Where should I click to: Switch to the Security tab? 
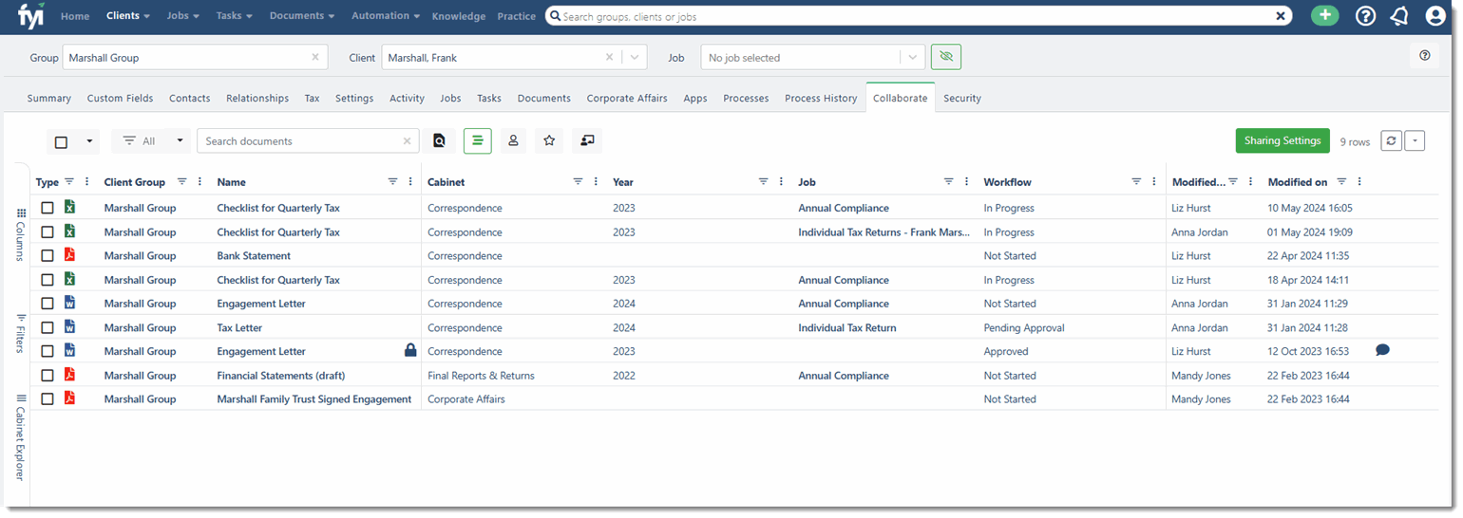[962, 98]
